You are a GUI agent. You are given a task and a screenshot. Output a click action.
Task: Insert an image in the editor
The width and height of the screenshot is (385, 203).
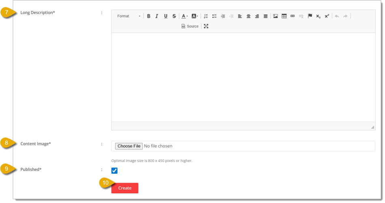pyautogui.click(x=276, y=16)
